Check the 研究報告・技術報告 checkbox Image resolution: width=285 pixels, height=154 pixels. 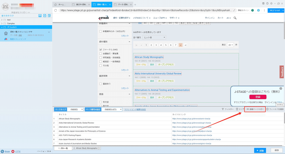[x=100, y=58]
